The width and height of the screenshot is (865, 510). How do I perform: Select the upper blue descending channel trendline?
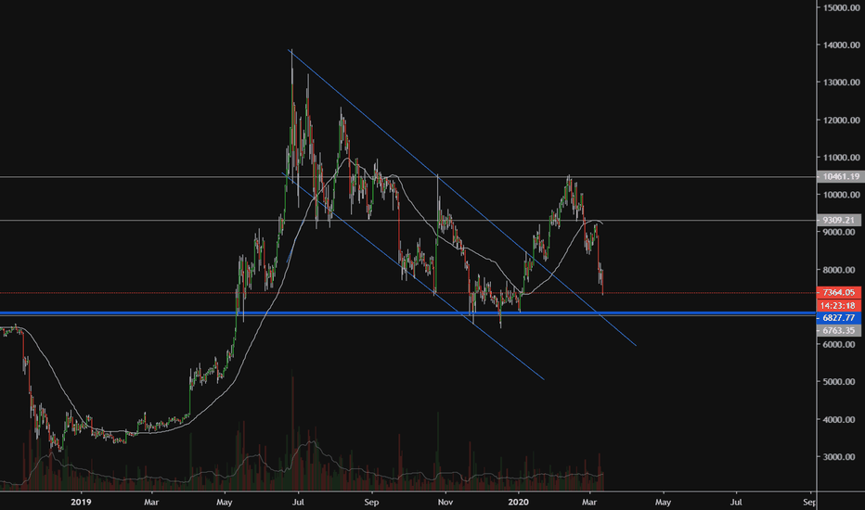pyautogui.click(x=463, y=198)
